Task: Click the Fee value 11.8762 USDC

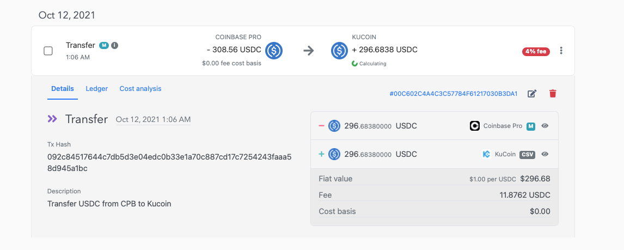Action: point(525,195)
